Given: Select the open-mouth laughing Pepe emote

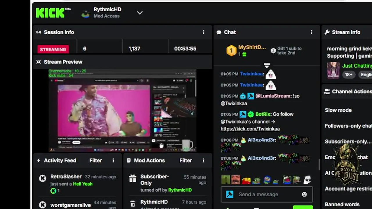Looking at the screenshot, I should tap(287, 180).
